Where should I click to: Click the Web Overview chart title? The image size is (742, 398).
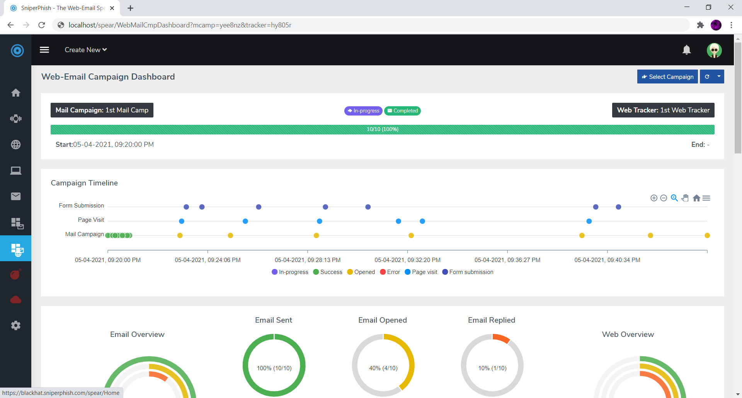[628, 334]
